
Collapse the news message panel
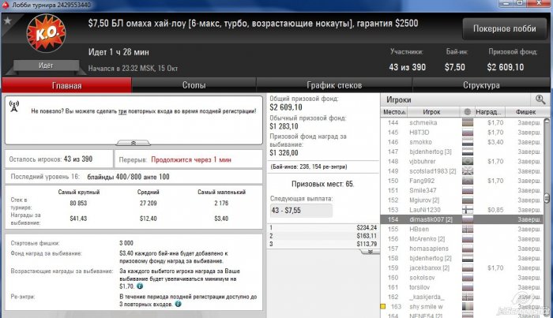(134, 143)
